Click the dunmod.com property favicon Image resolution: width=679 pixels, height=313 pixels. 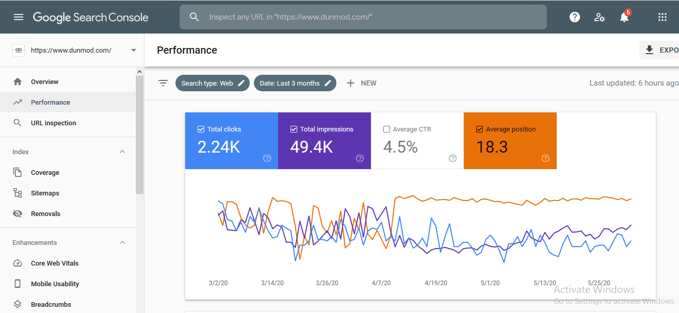pos(19,50)
